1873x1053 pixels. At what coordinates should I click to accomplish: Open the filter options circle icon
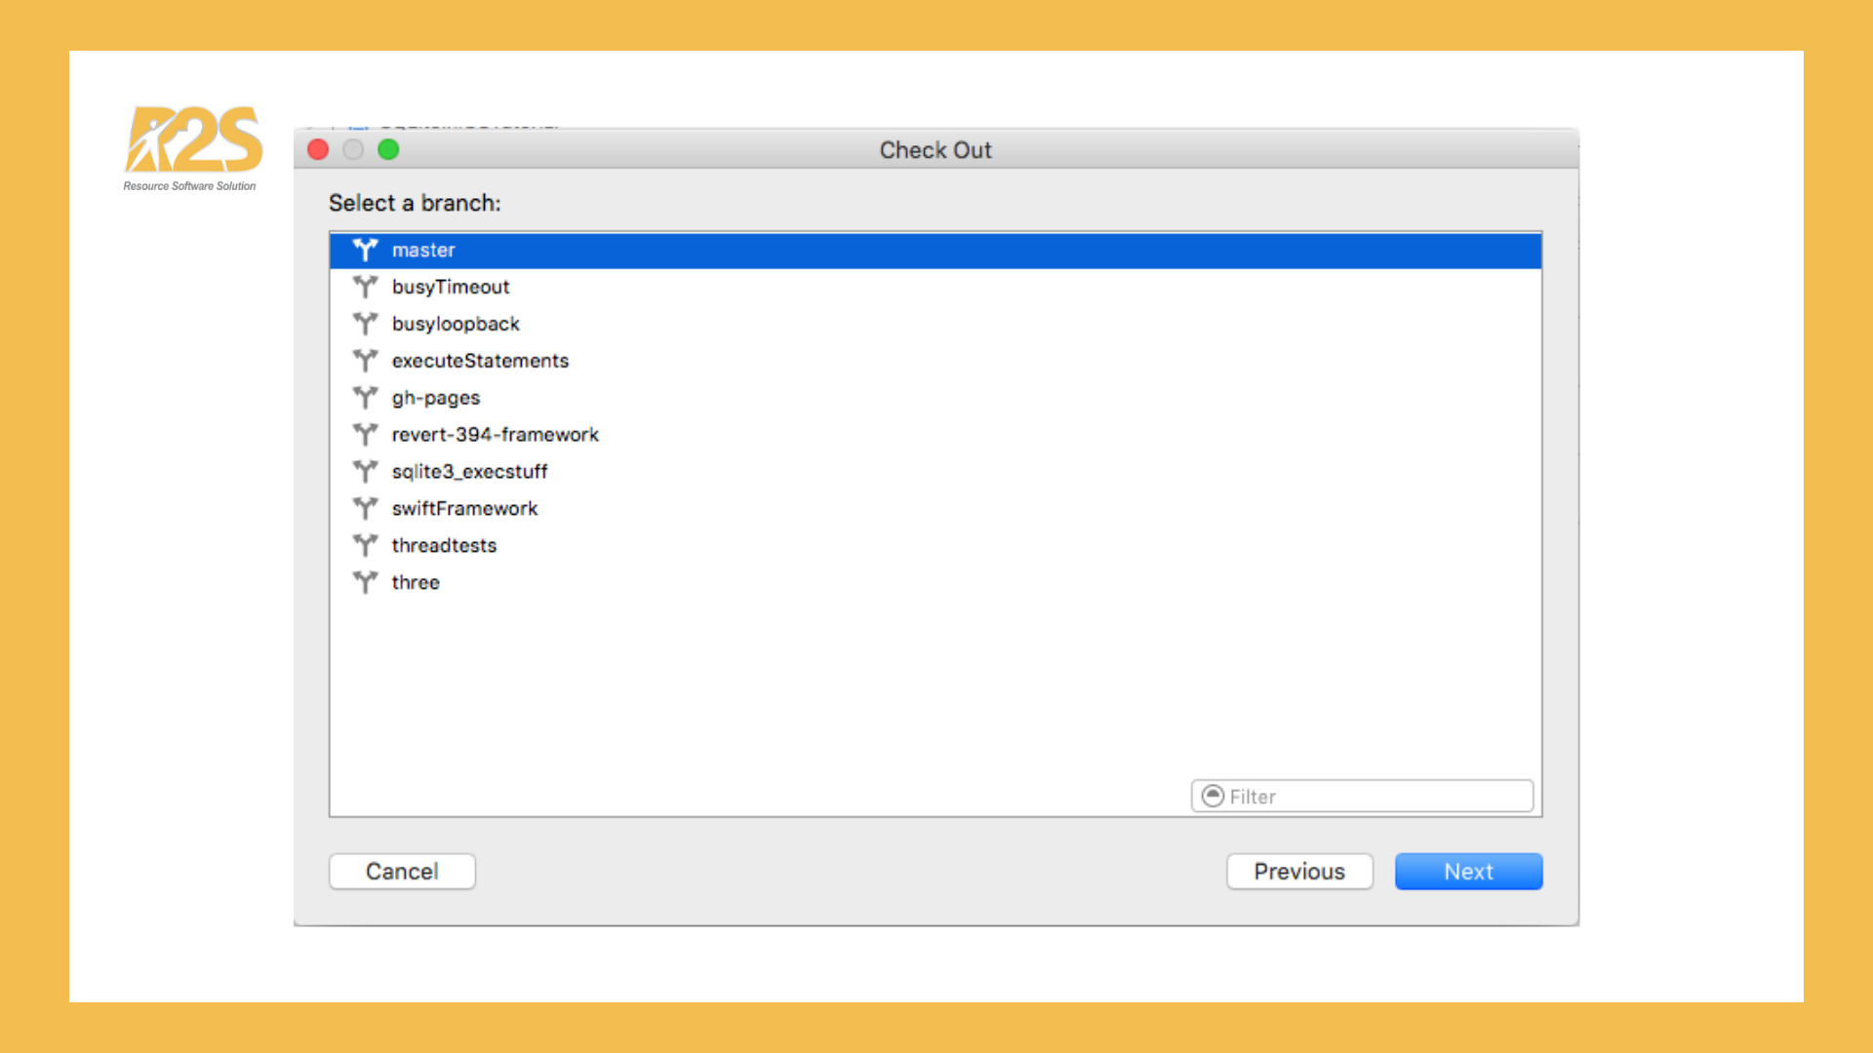click(1213, 797)
